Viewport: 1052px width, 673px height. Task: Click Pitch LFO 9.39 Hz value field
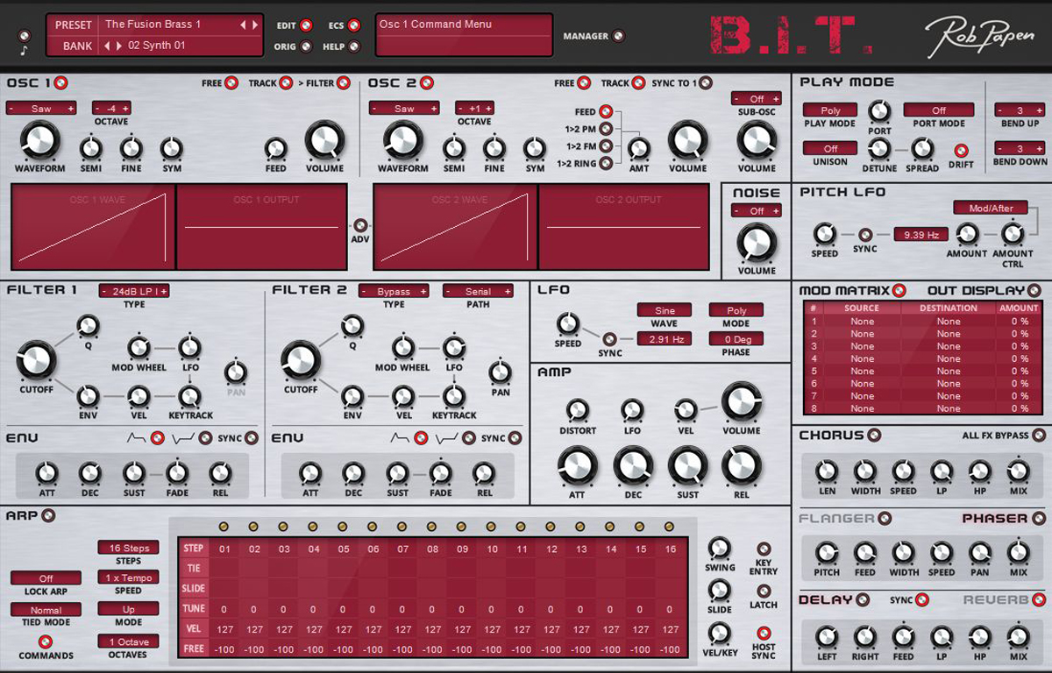pos(920,234)
